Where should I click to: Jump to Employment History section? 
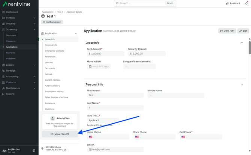tap(54, 92)
